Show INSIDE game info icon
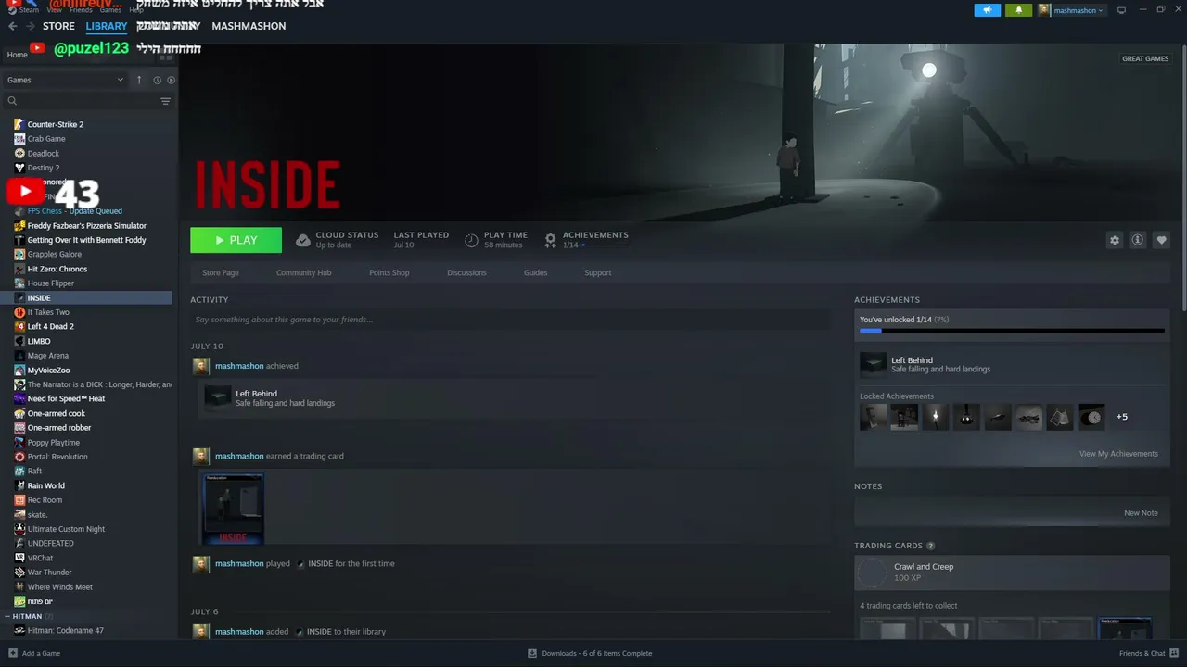 pos(1138,240)
